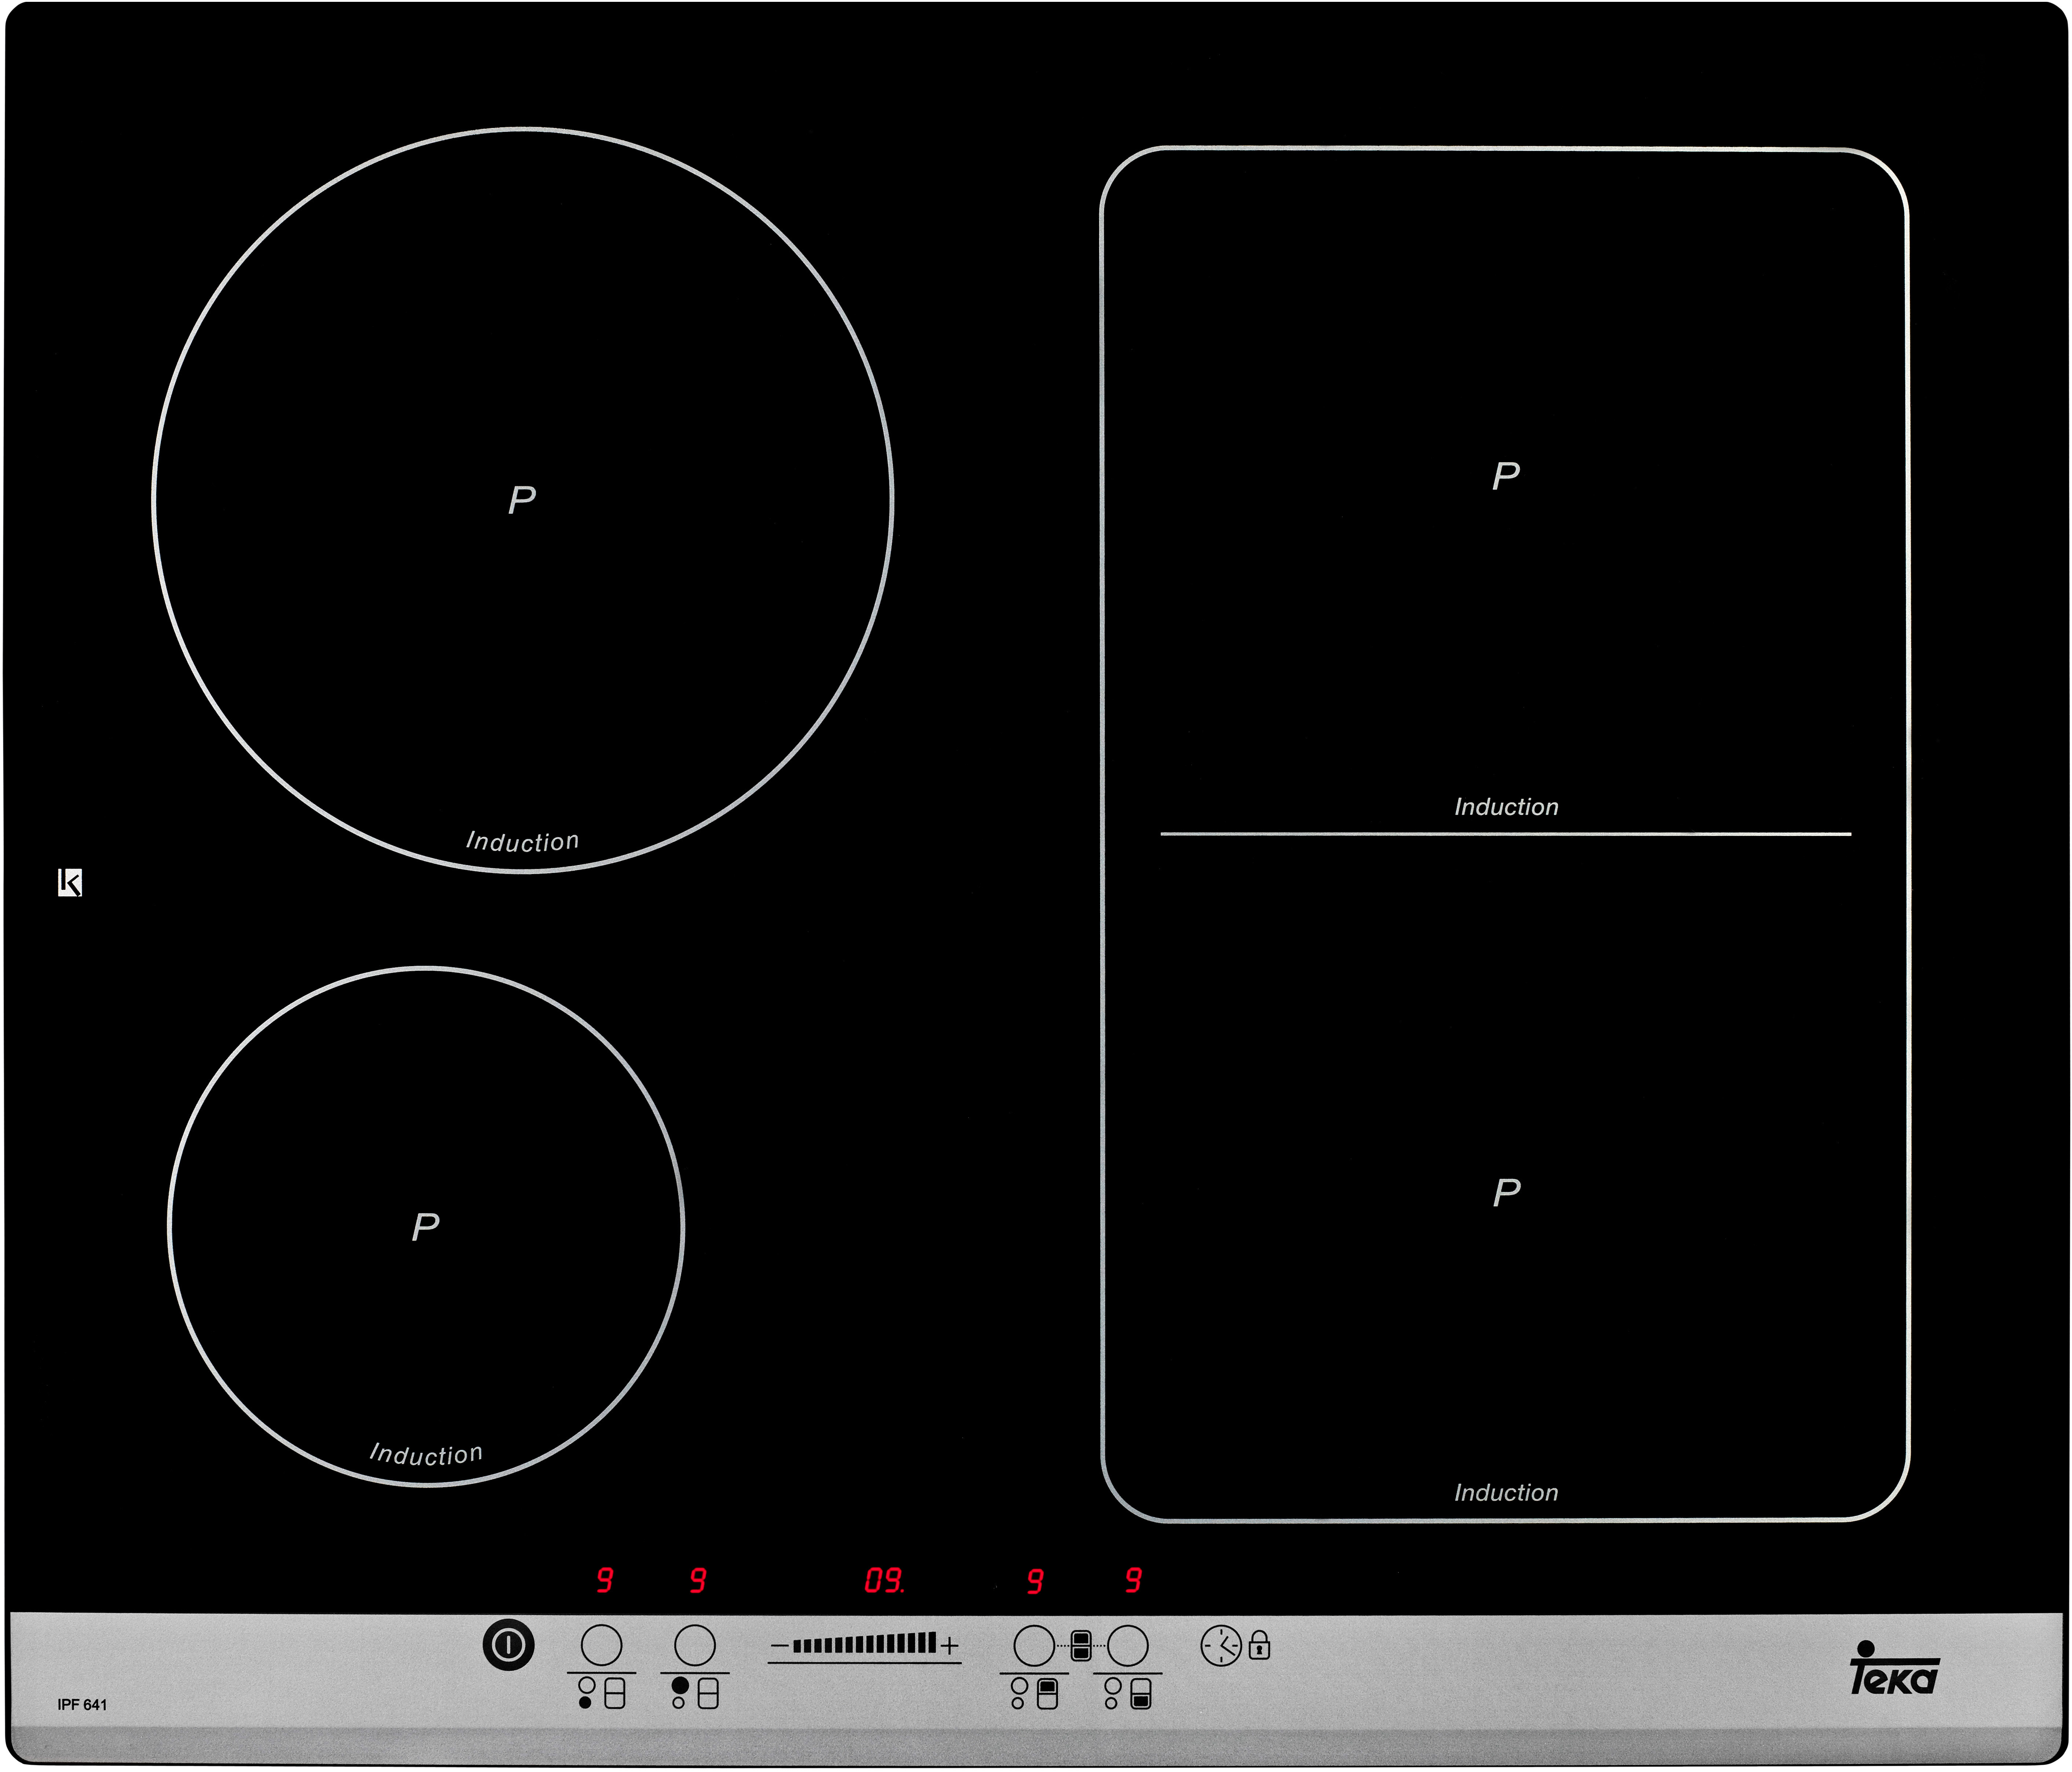This screenshot has height=1772, width=2072.
Task: Click the Induction label in large round zone
Action: 523,841
